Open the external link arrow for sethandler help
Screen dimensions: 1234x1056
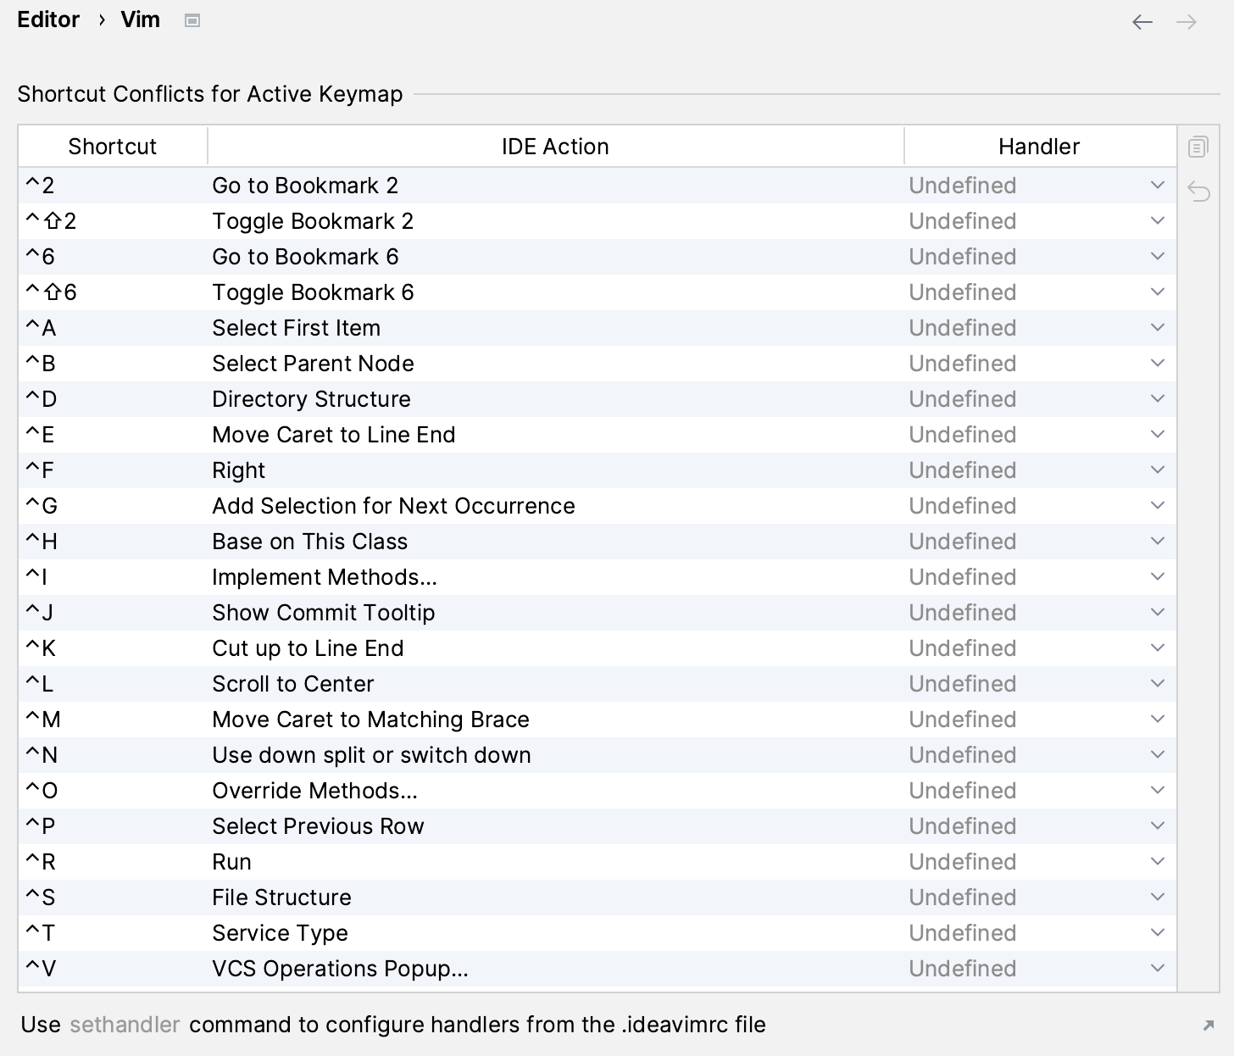pyautogui.click(x=1208, y=1025)
